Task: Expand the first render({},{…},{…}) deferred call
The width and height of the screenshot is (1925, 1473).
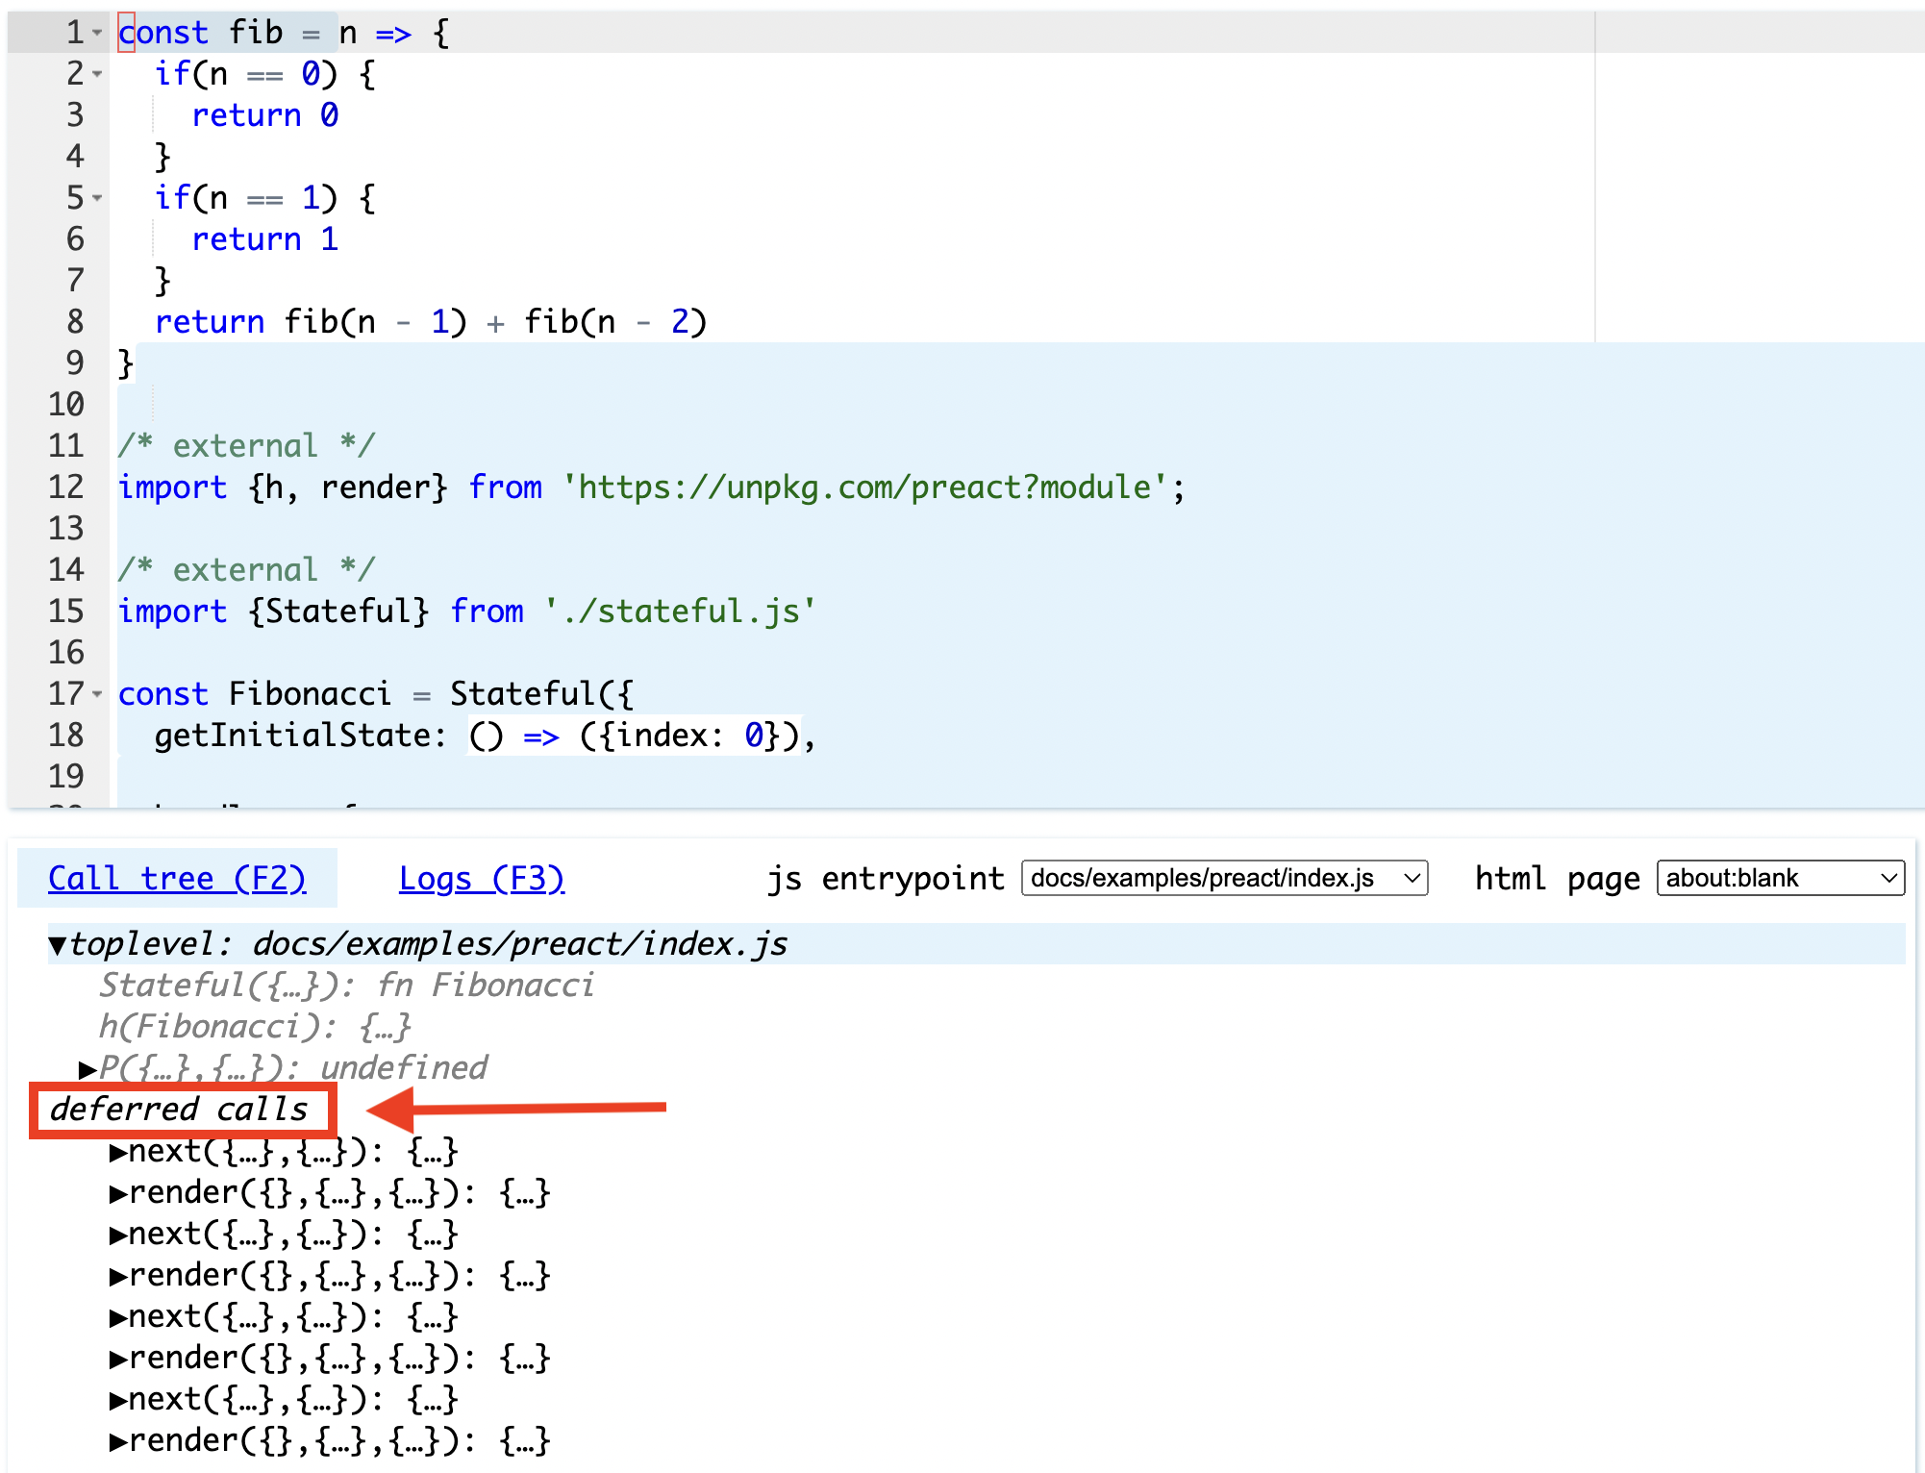Action: tap(118, 1193)
